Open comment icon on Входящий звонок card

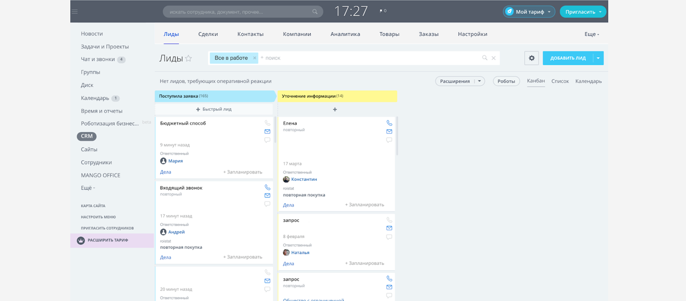[x=268, y=204]
